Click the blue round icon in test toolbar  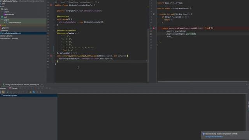[34, 92]
